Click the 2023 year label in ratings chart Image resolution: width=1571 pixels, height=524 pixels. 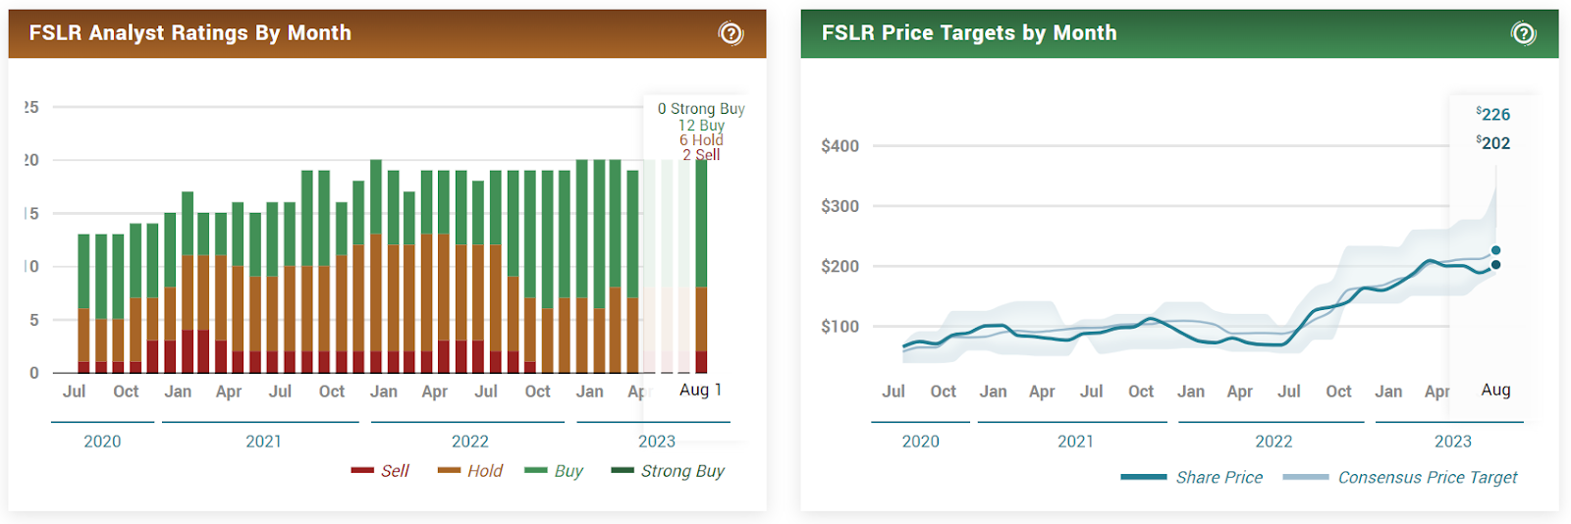[656, 442]
